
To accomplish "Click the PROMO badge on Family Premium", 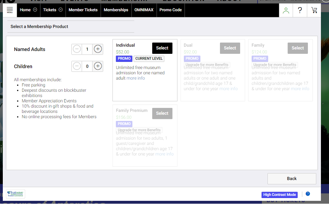I will pyautogui.click(x=124, y=124).
